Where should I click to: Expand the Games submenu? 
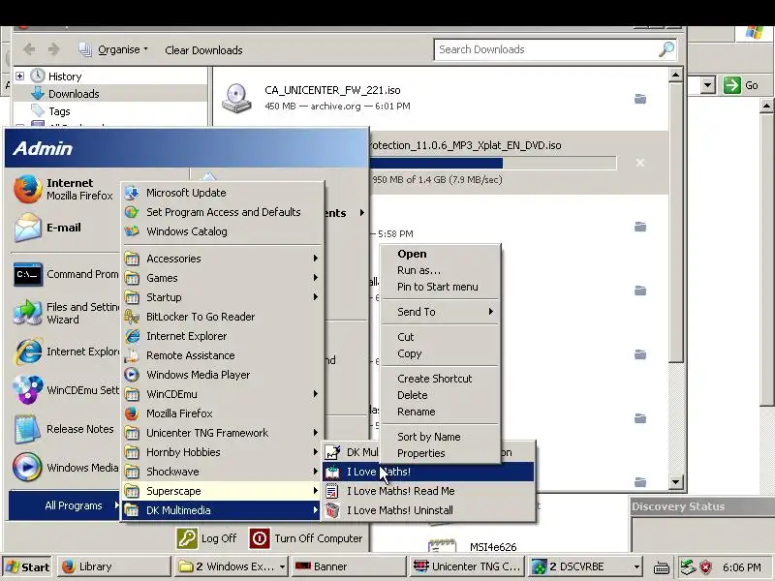coord(223,278)
